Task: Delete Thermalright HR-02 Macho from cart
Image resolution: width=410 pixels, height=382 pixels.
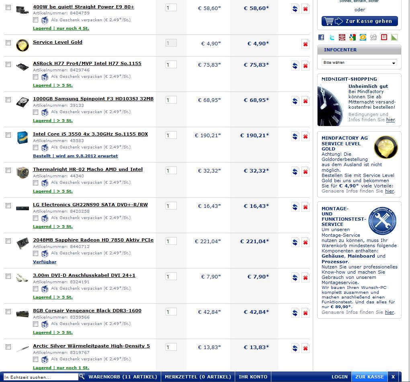Action: click(305, 172)
